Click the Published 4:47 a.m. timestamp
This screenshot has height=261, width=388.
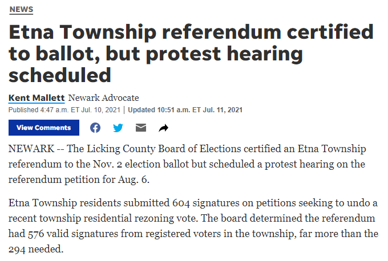point(66,110)
